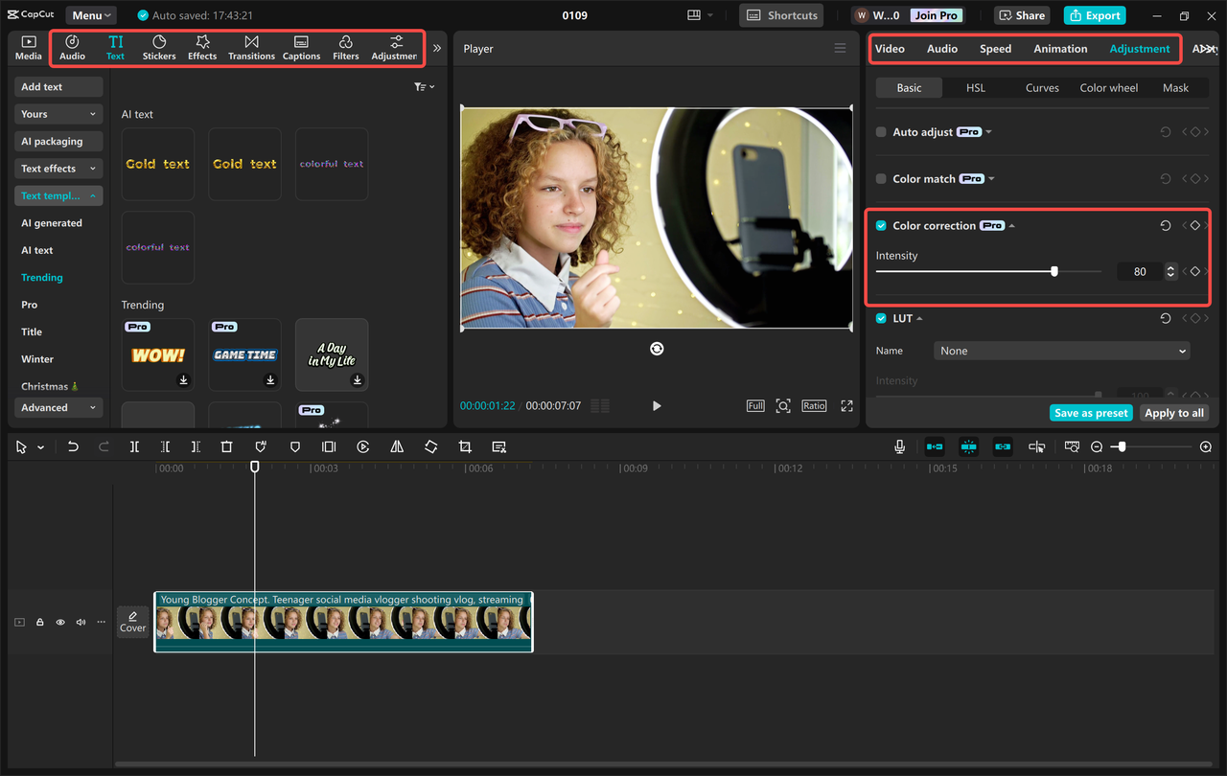The width and height of the screenshot is (1227, 776).
Task: Click Apply to all at the bottom right
Action: coord(1173,412)
